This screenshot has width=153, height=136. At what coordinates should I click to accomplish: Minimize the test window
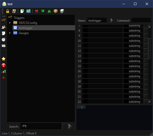pos(124,4)
